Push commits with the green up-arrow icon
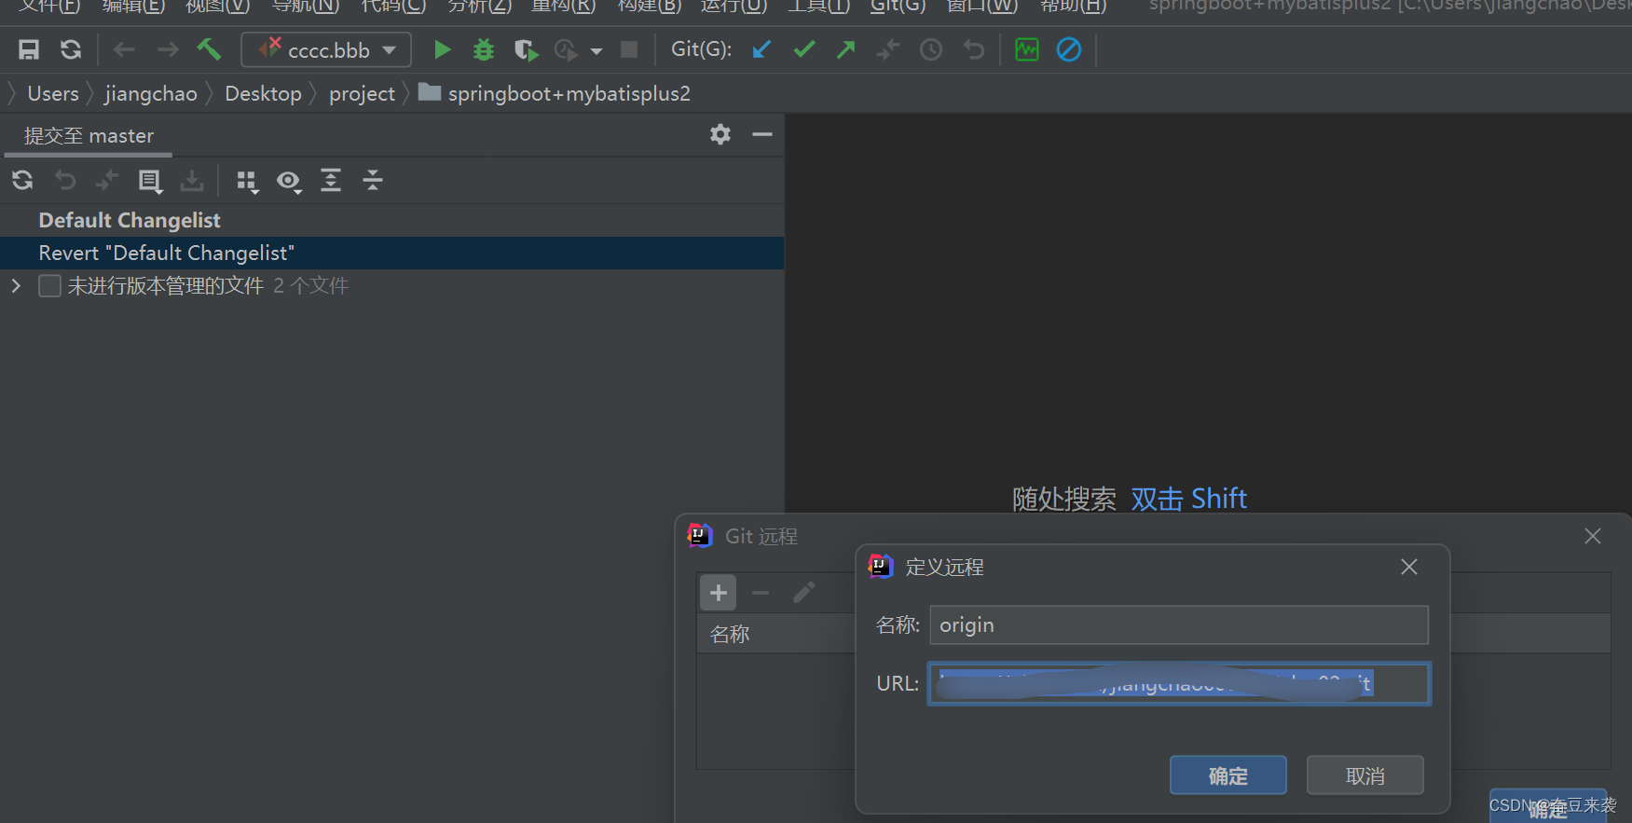 (x=846, y=49)
